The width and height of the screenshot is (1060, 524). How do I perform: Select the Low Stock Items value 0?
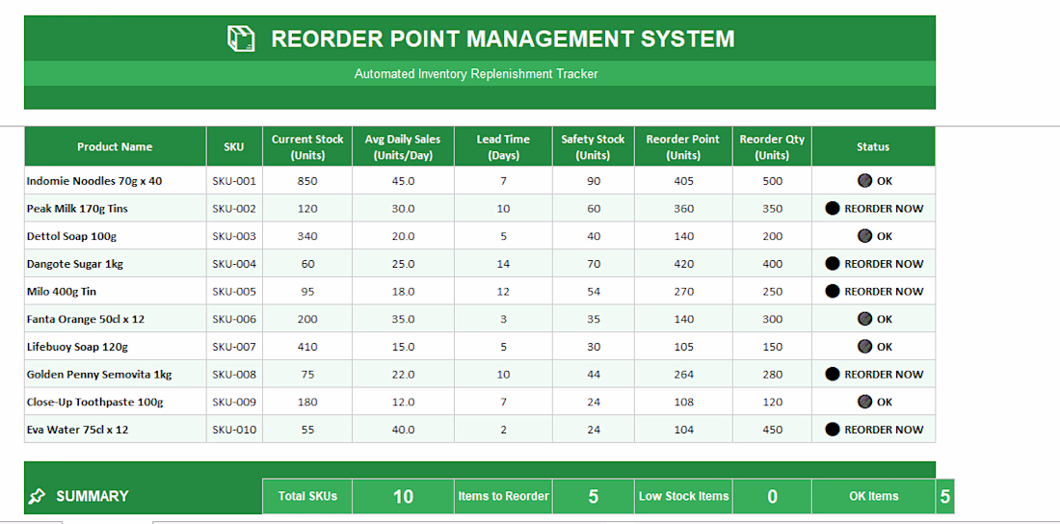(772, 496)
